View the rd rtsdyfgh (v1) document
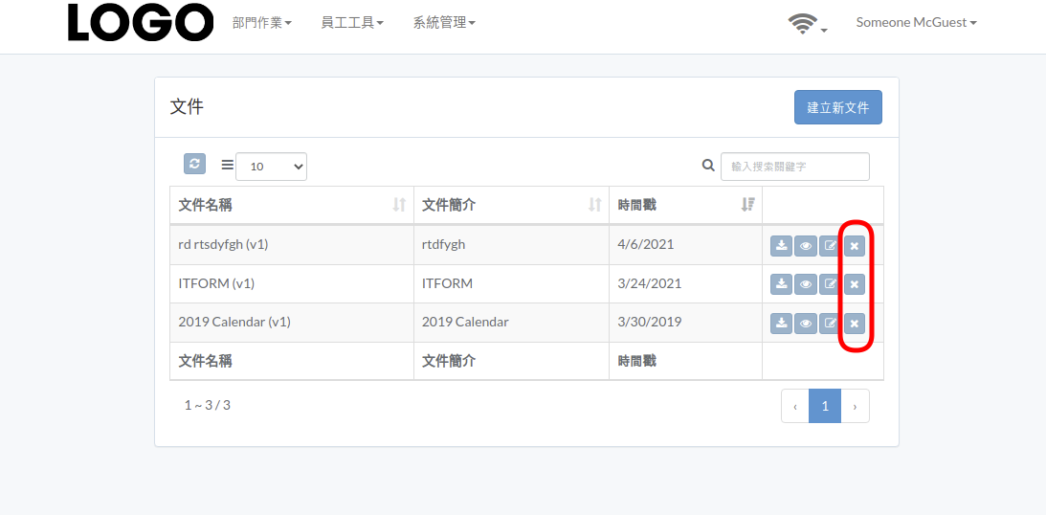 pos(806,246)
